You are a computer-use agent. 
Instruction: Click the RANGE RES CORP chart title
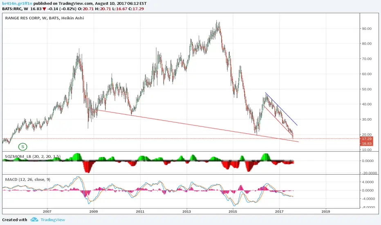coord(44,18)
